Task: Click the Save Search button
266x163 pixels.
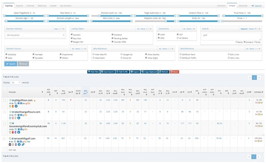Action: 108,72
